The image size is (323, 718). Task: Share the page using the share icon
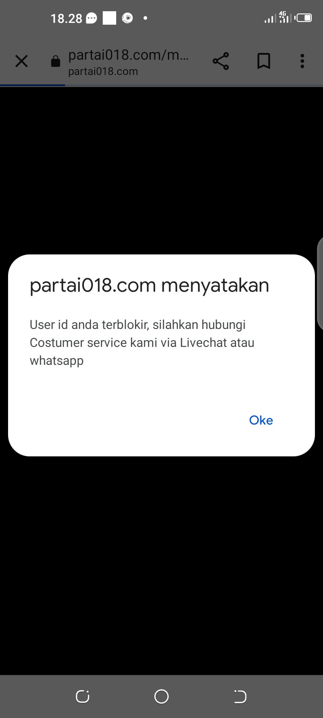(x=221, y=61)
